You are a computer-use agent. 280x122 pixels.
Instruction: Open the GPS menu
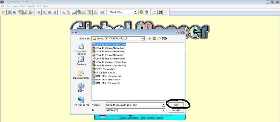click(x=39, y=6)
